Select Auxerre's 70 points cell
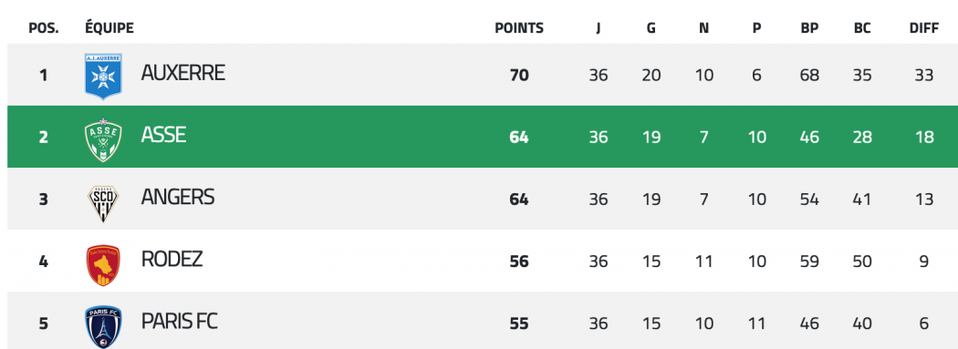The image size is (958, 349). (519, 76)
